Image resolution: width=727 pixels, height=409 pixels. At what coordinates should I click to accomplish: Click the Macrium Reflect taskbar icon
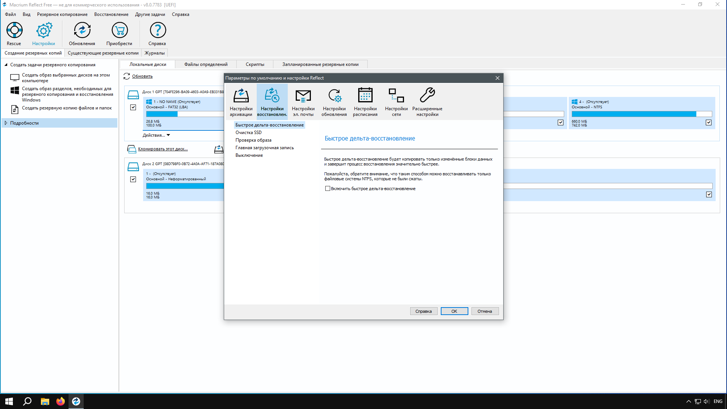76,401
